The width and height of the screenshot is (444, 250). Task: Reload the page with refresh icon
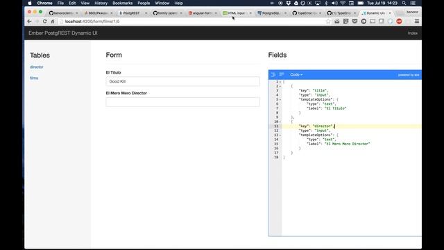pyautogui.click(x=44, y=22)
